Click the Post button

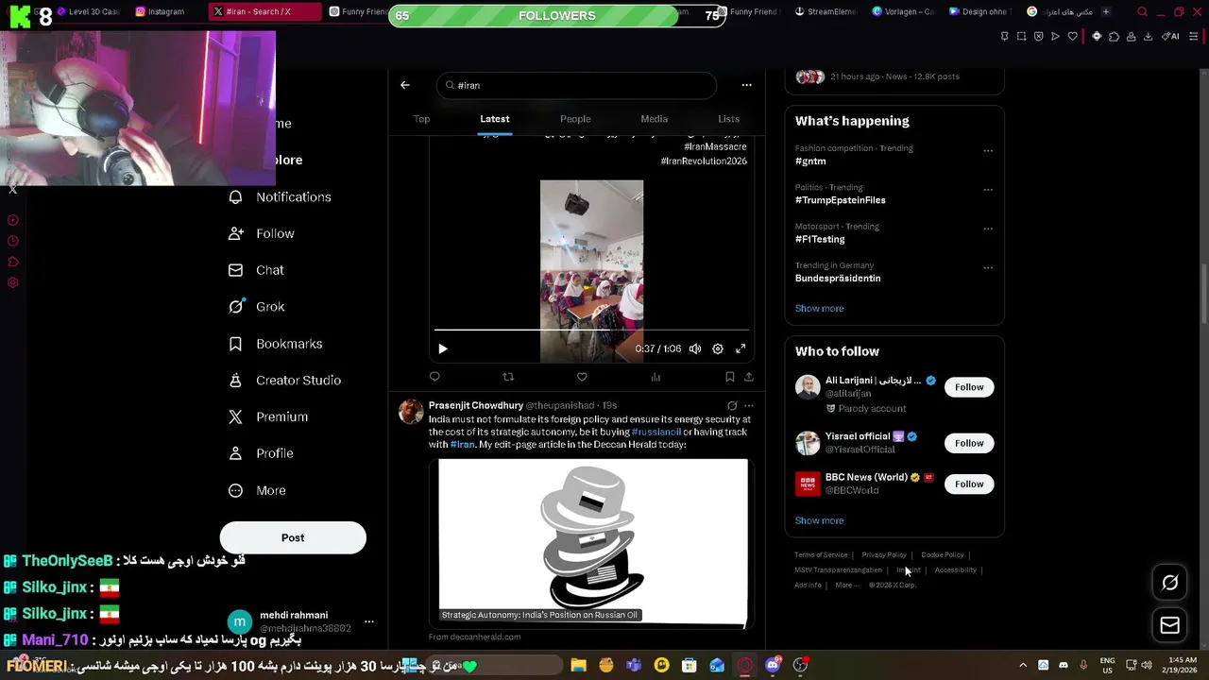293,537
